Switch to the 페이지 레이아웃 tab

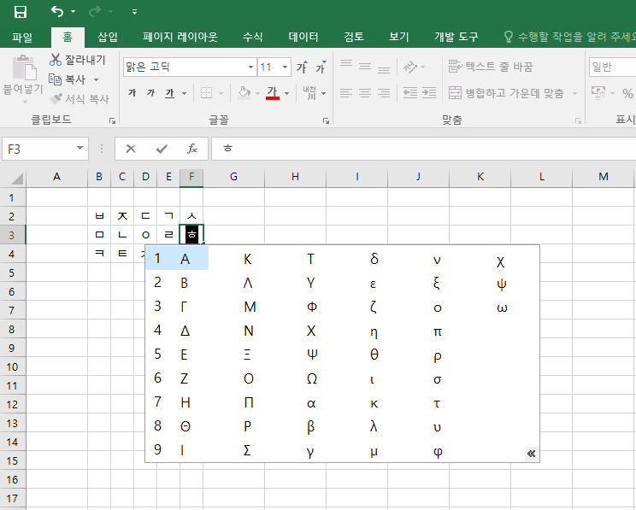180,38
